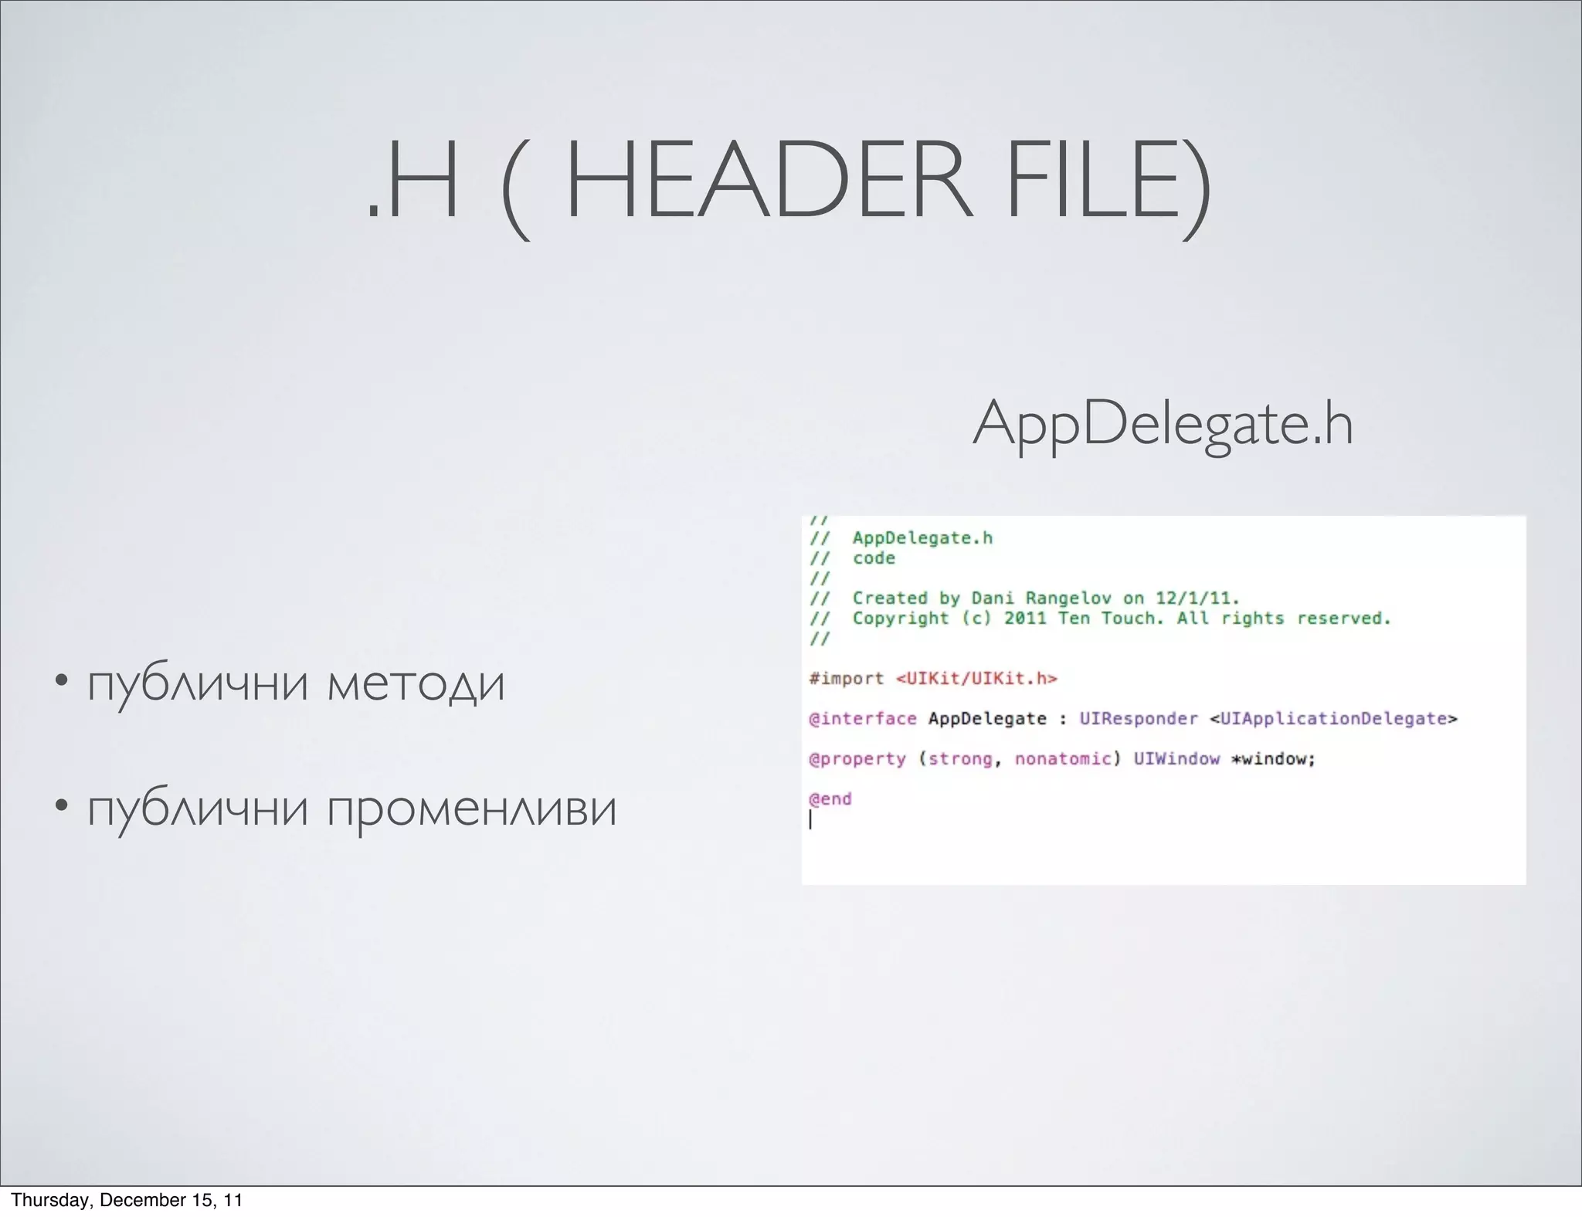Click '<UIKit/UIKit.h>' in the import line
The image size is (1582, 1217).
pyautogui.click(x=976, y=678)
